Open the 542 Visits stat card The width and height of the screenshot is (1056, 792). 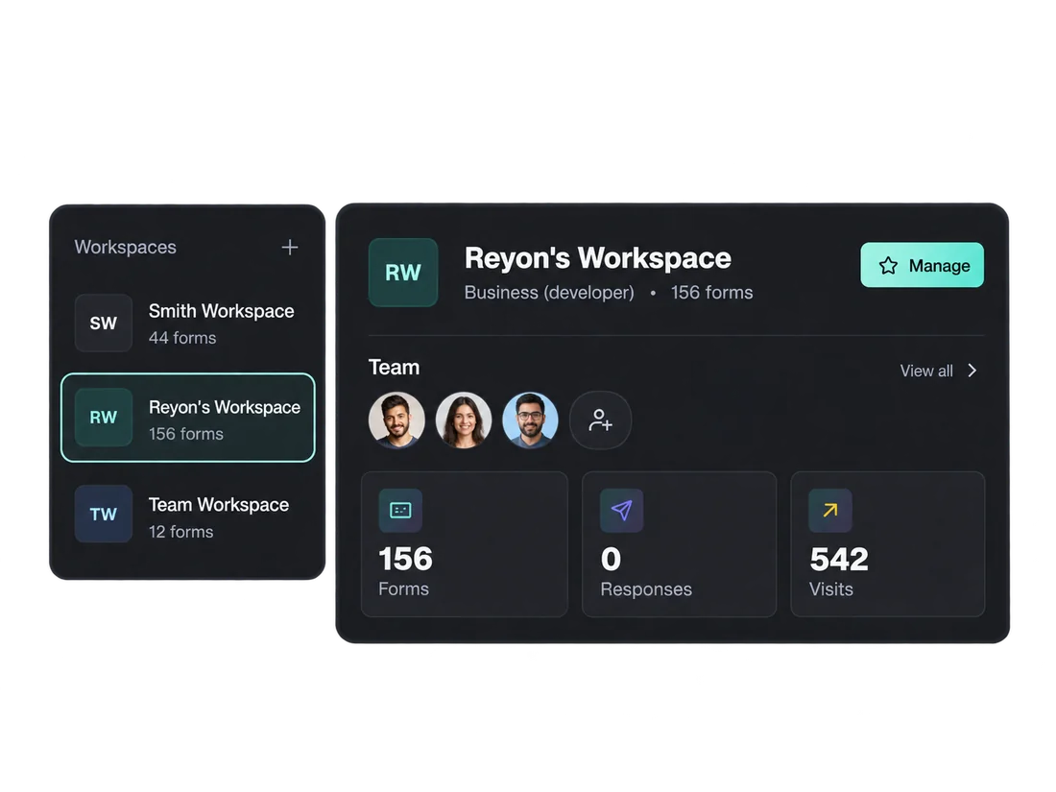tap(888, 544)
